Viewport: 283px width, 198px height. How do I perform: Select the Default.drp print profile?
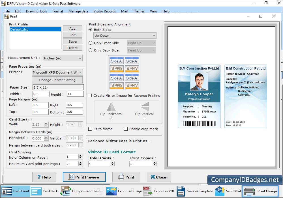[35, 29]
